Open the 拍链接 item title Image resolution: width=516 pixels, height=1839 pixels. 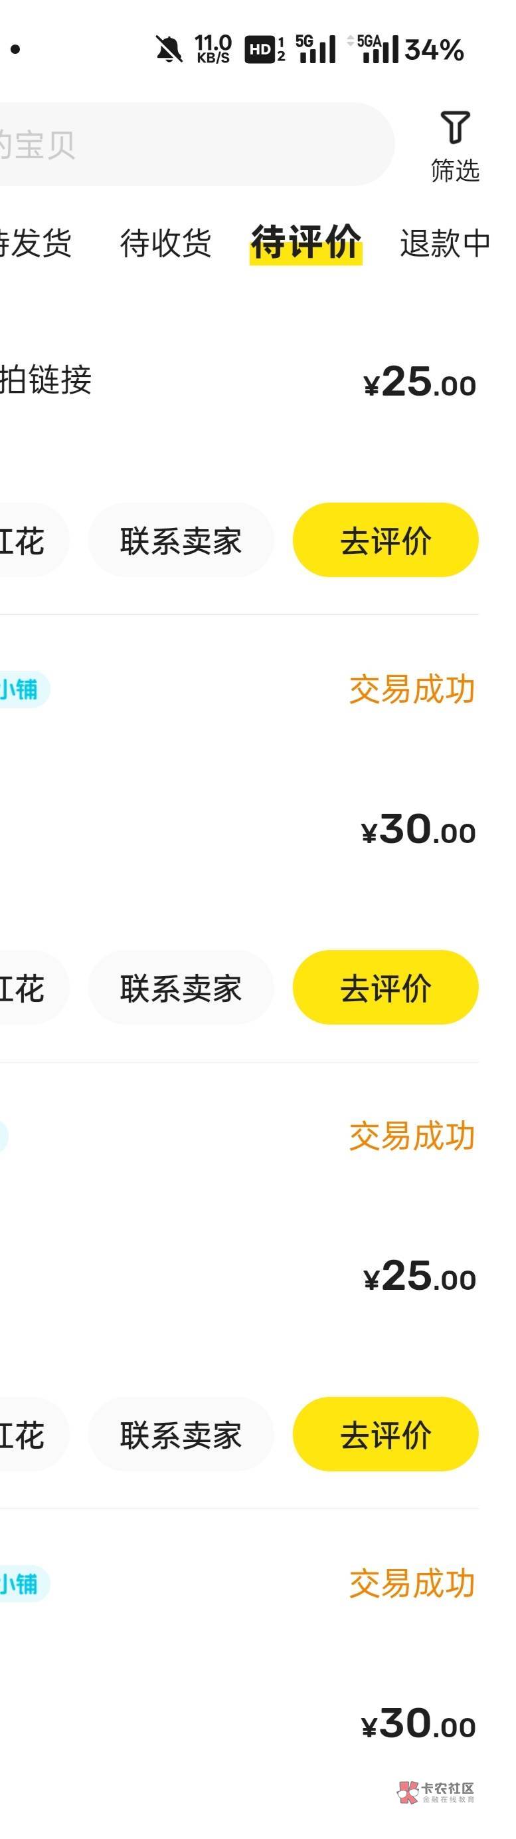point(46,379)
